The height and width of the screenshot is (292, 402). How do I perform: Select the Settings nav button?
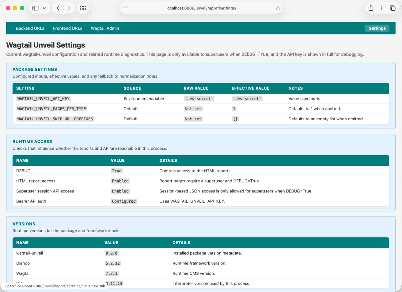pos(377,28)
